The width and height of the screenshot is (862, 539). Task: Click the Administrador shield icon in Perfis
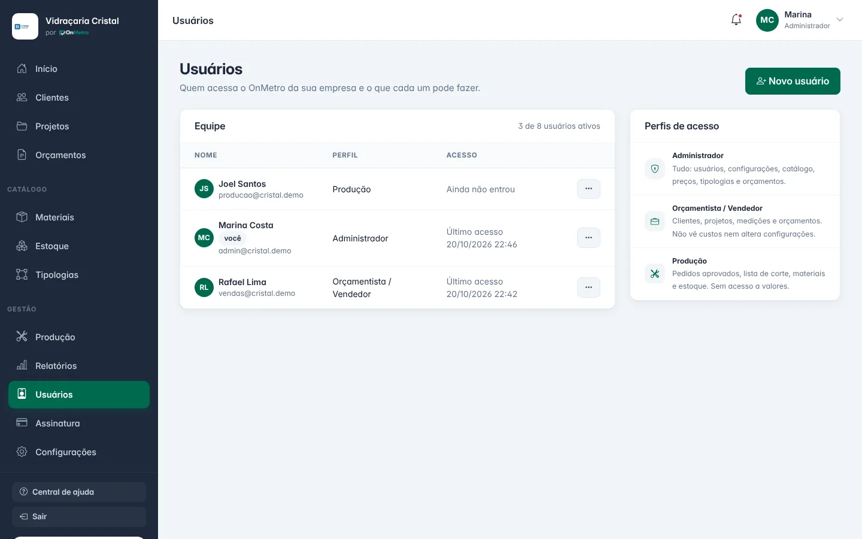coord(655,169)
